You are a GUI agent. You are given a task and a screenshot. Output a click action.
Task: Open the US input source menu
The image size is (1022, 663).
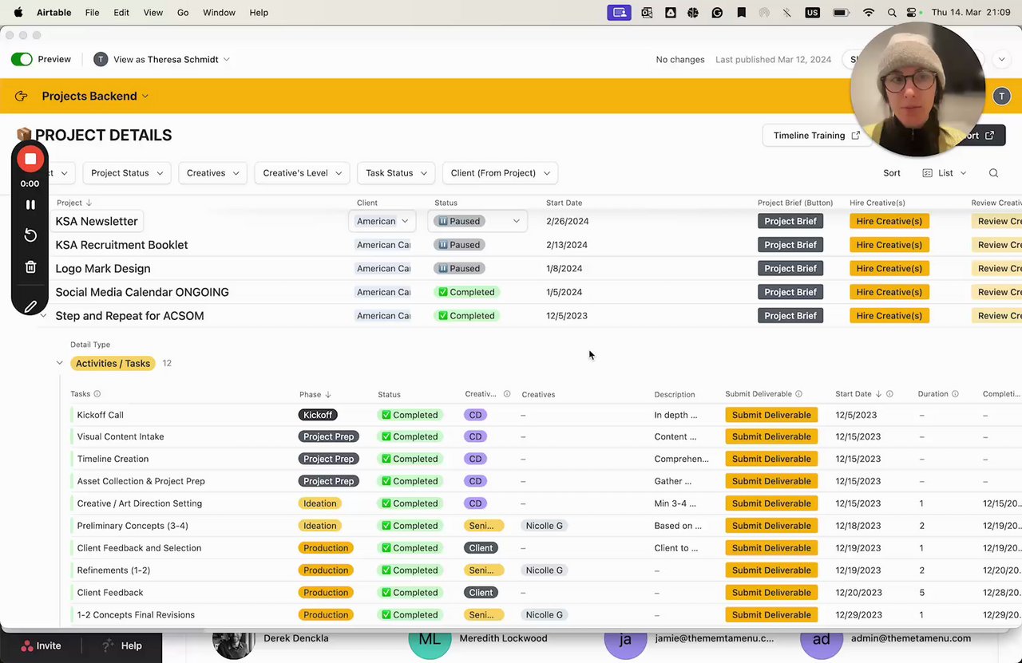pos(812,13)
